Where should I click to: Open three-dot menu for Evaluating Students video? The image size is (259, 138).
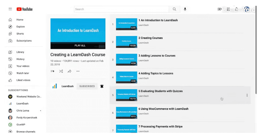coord(247,95)
